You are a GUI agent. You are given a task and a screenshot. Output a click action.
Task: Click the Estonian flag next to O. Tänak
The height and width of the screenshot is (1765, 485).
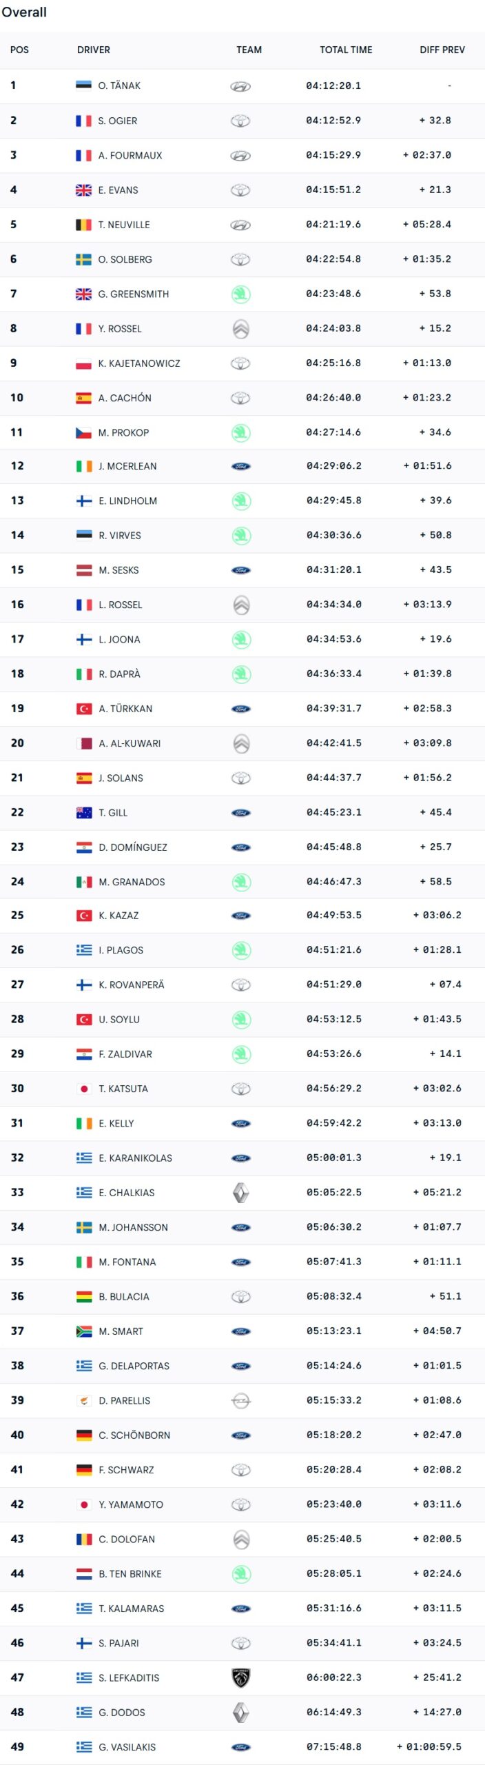pyautogui.click(x=83, y=86)
